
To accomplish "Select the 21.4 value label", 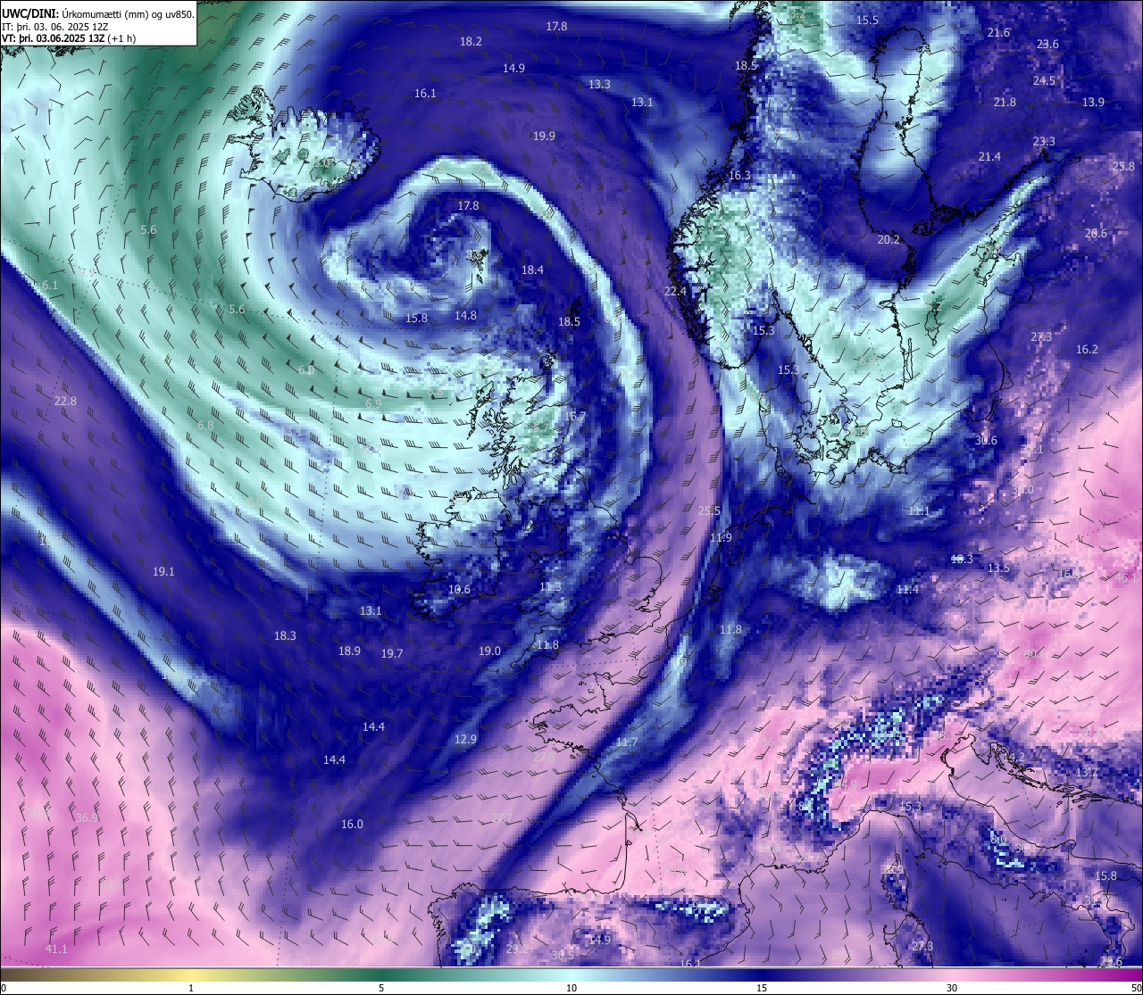I will click(989, 157).
